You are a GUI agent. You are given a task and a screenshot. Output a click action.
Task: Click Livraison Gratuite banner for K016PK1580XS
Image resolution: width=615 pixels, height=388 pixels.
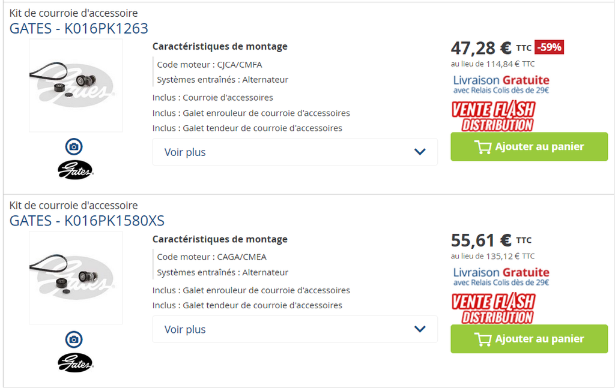coord(501,276)
